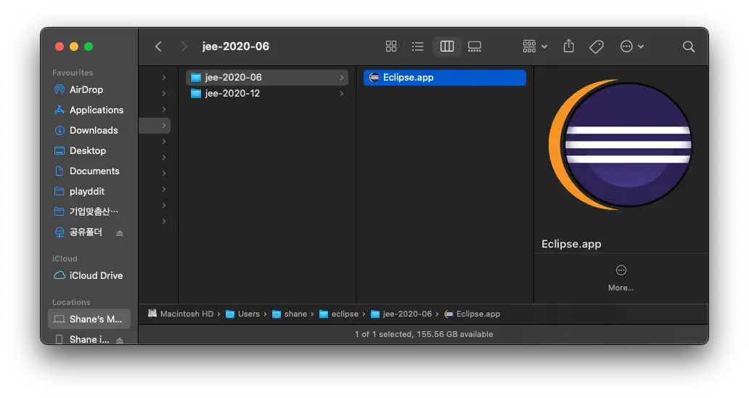Select the Eclipse.app file
Screen dimensions: 749x398
[x=445, y=78]
